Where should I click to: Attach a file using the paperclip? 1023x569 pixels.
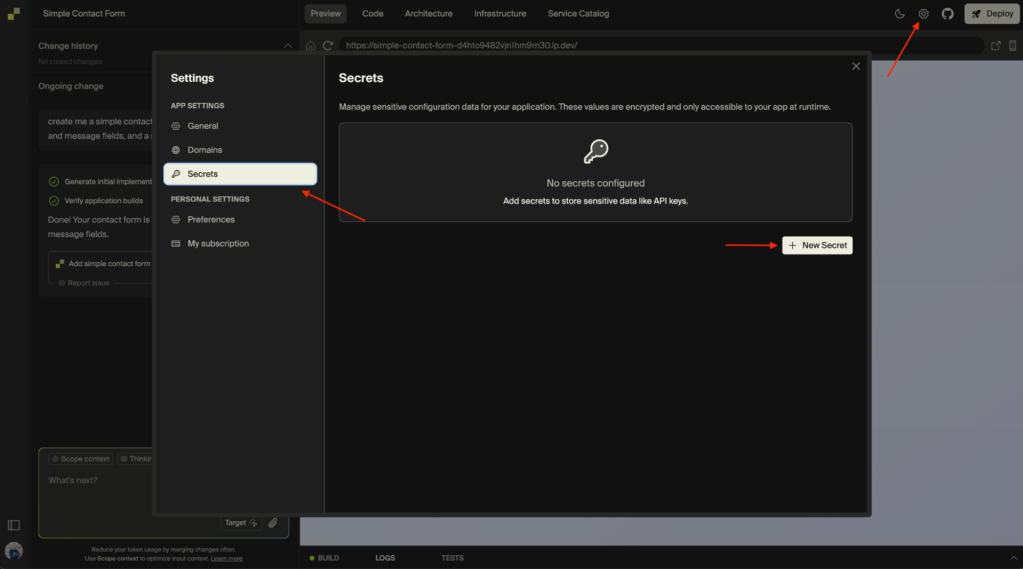click(273, 522)
